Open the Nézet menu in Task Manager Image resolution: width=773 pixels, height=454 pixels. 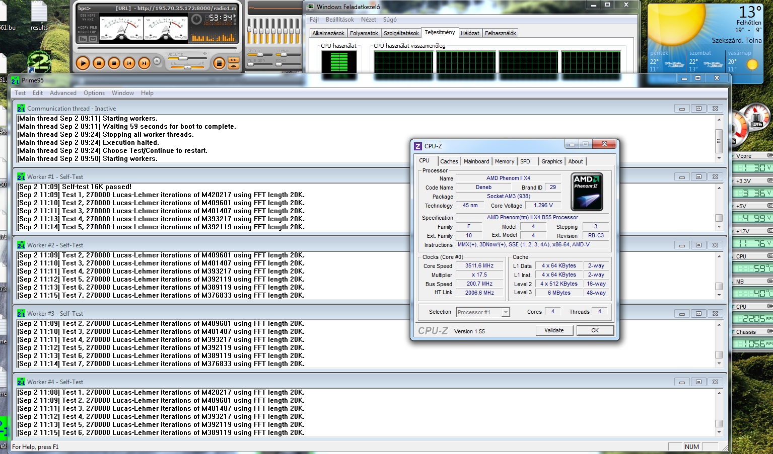click(369, 20)
